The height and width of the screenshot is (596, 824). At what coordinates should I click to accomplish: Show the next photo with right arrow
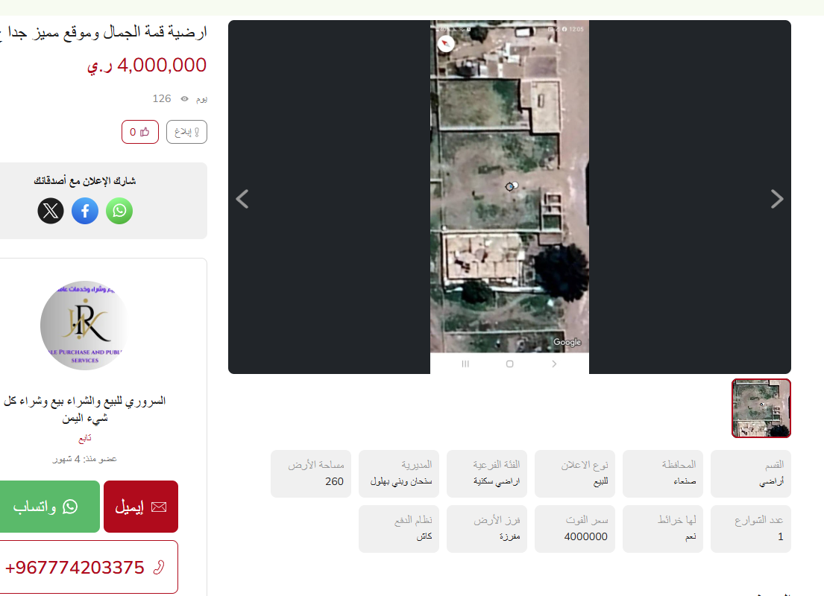tap(777, 199)
